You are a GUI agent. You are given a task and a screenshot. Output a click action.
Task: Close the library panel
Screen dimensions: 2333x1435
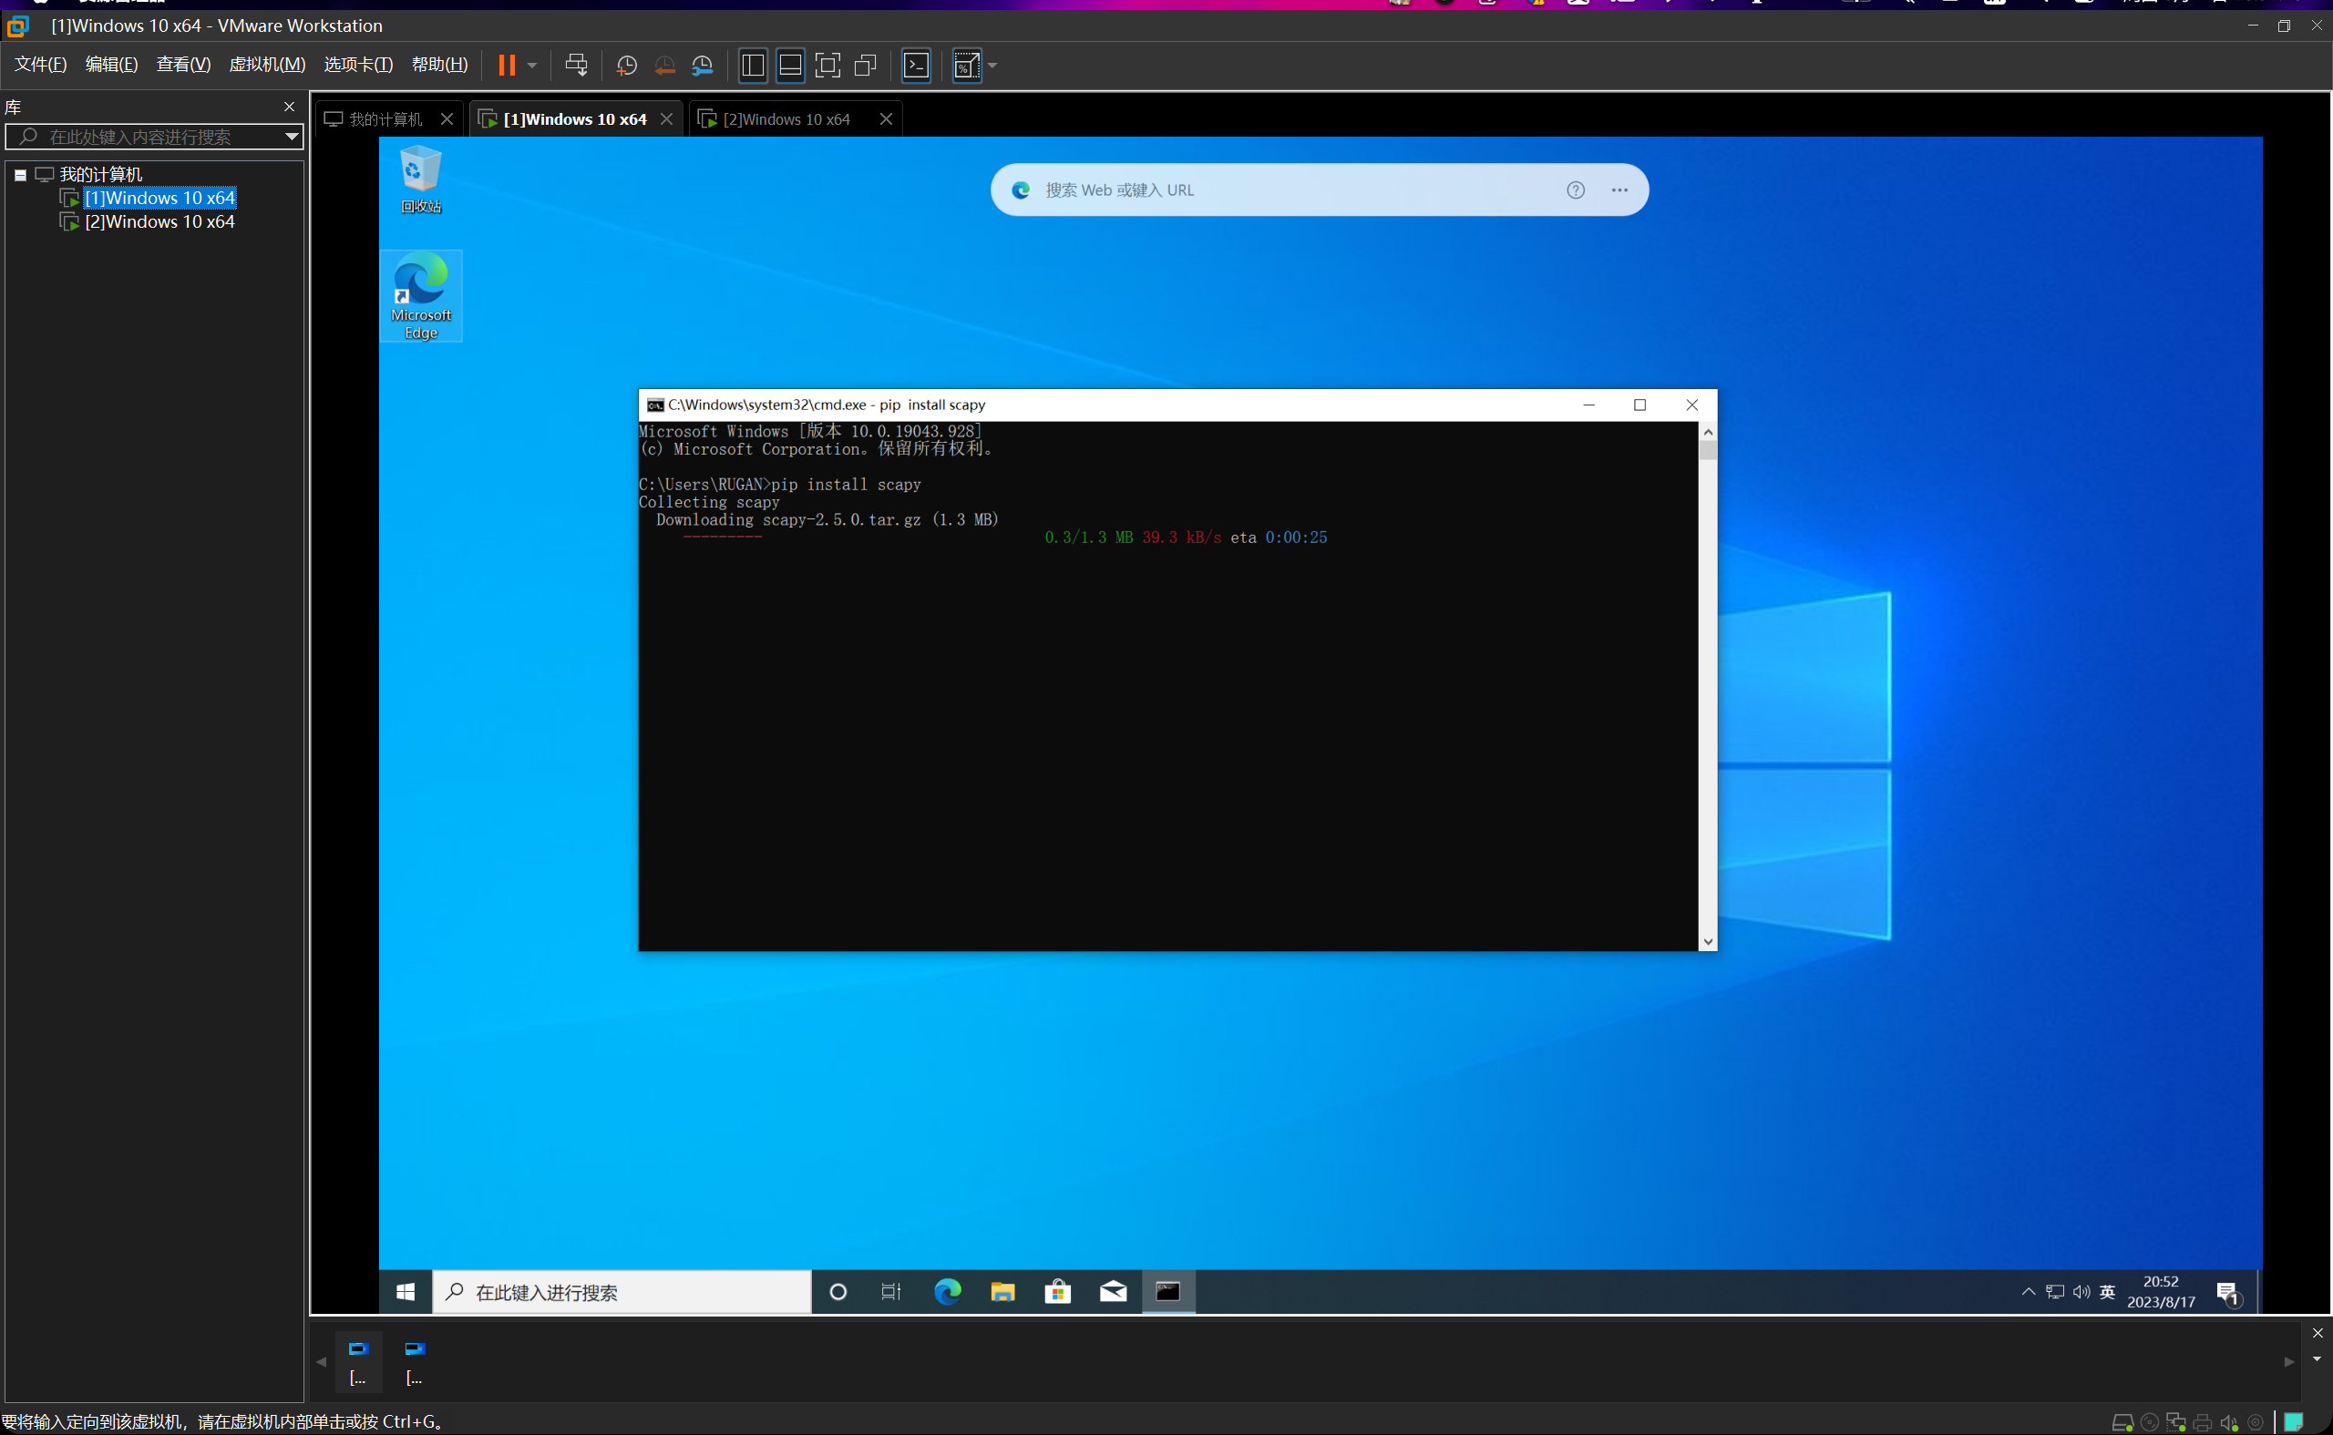pos(290,107)
